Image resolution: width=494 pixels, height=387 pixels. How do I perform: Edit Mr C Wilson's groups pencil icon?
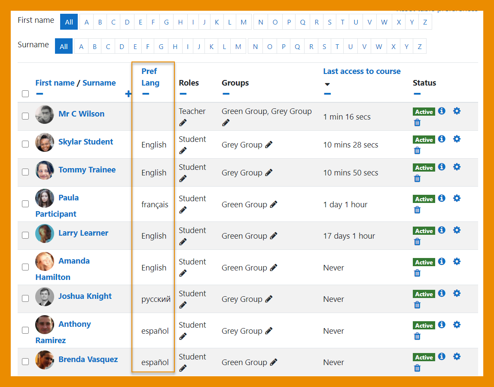pos(226,123)
